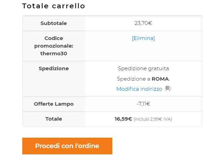Click the inclusi 2,99€ IVA note
Screen dimensions: 218x162
point(153,119)
